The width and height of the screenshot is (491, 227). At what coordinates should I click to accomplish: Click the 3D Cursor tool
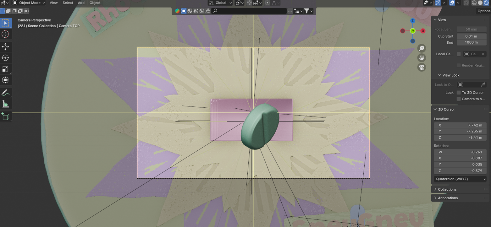pyautogui.click(x=5, y=34)
